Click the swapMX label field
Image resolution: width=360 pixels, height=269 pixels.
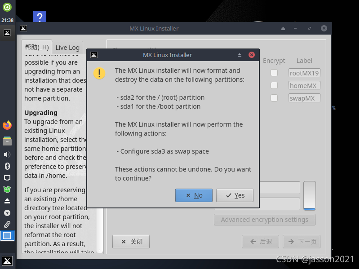[x=304, y=98]
